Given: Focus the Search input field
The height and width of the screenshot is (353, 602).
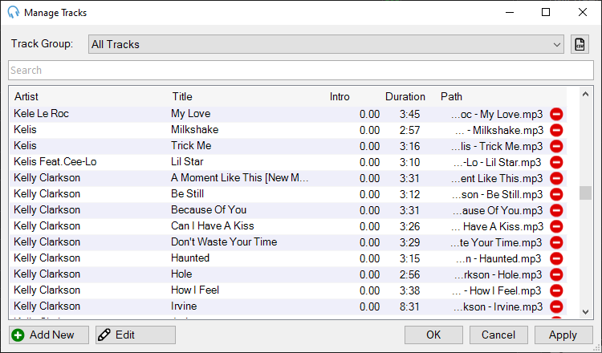Looking at the screenshot, I should click(x=301, y=71).
